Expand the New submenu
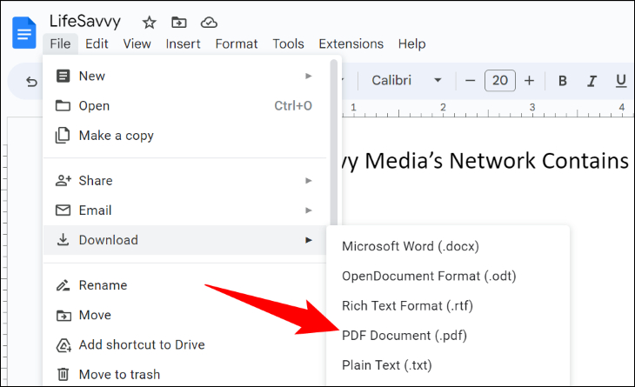 click(x=184, y=77)
